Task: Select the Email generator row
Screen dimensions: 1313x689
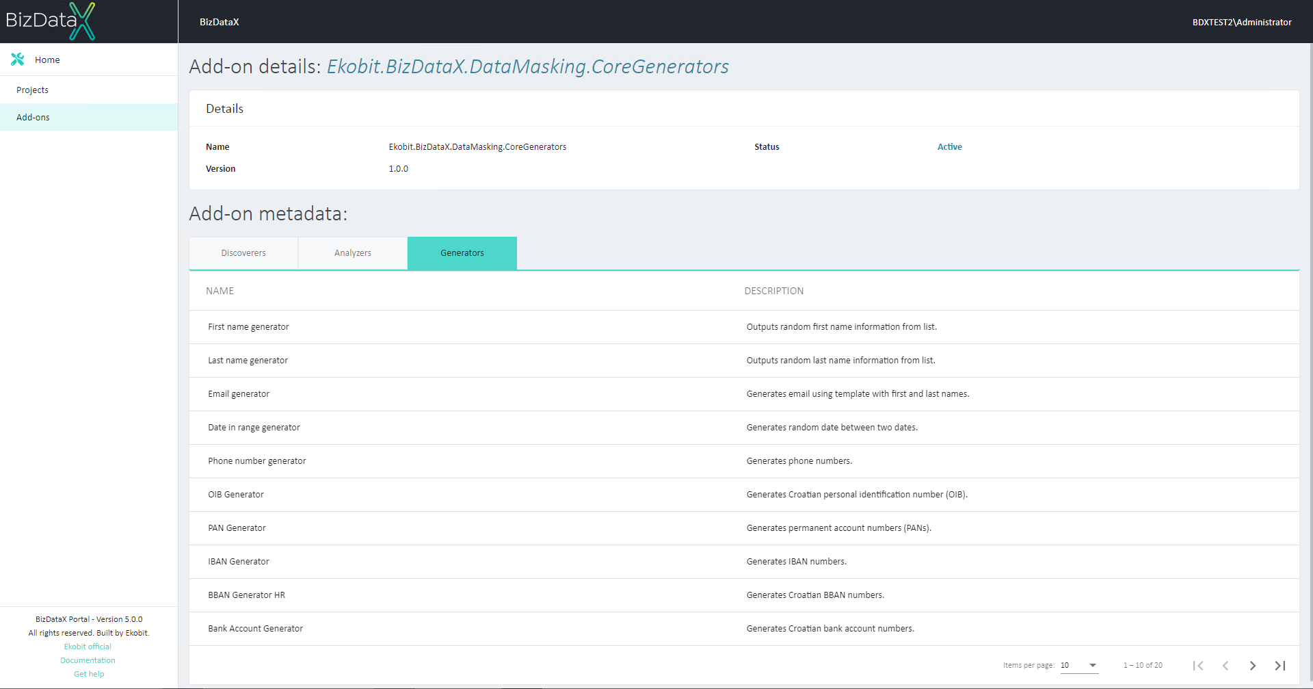Action: tap(744, 394)
